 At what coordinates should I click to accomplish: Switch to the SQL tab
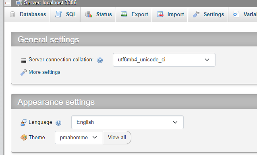[x=65, y=15]
